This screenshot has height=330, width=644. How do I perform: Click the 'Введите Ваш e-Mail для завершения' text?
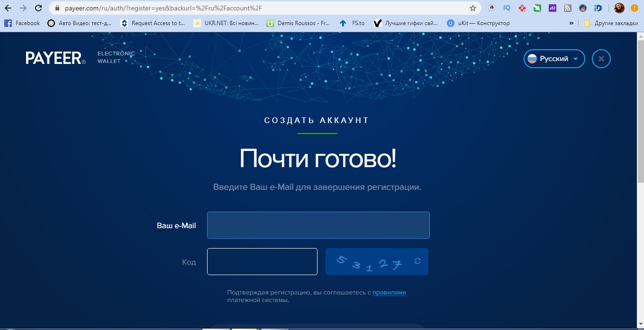pyautogui.click(x=317, y=187)
